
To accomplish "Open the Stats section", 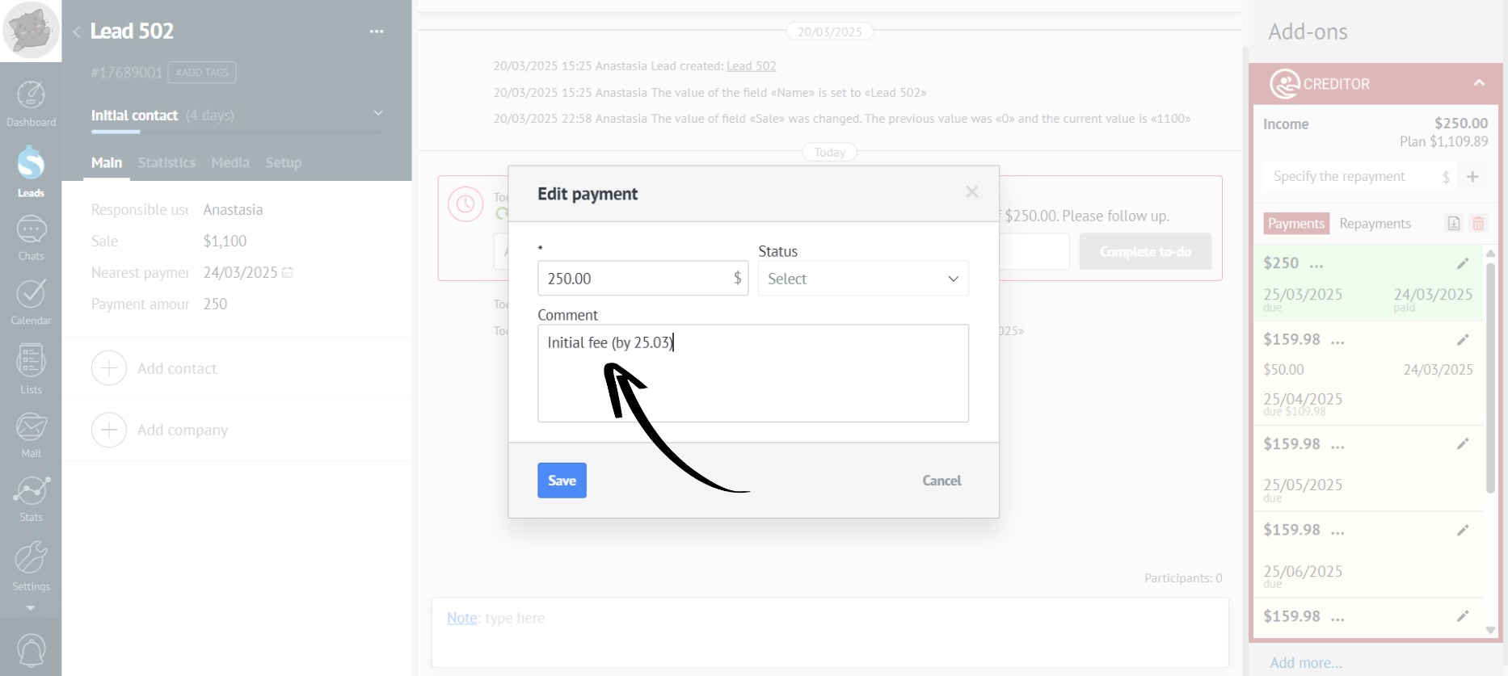I will [x=31, y=498].
